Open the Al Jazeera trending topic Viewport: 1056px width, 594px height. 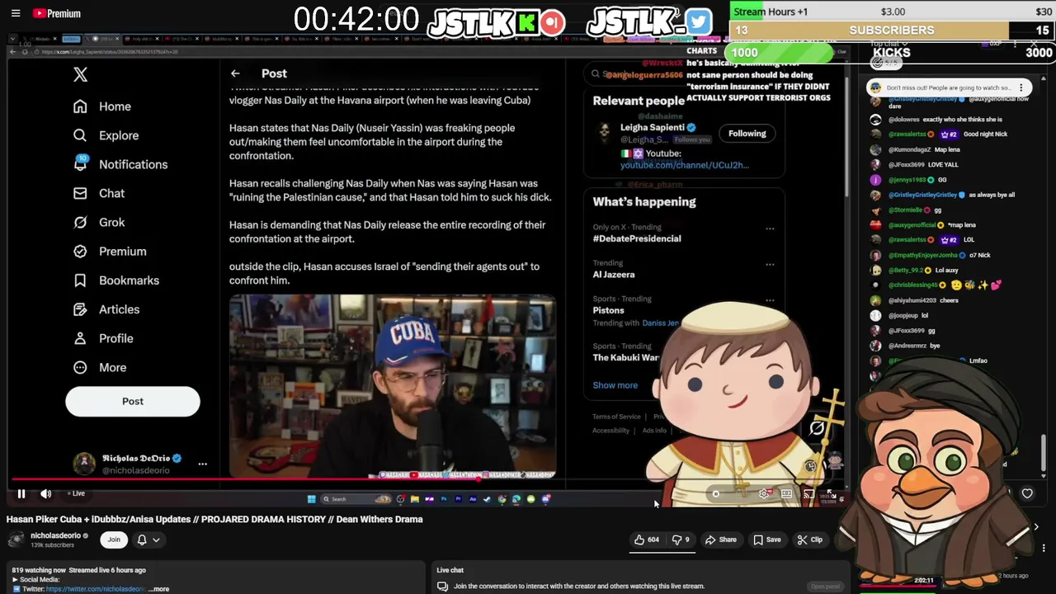pyautogui.click(x=614, y=275)
